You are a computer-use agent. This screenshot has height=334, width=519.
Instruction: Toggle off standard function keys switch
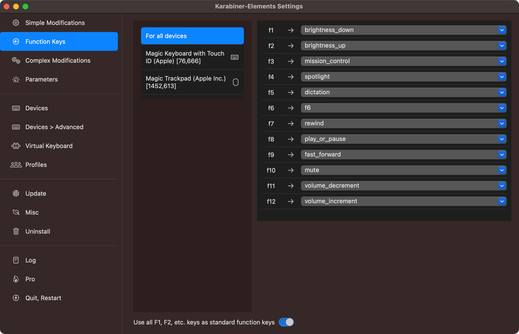(x=286, y=322)
